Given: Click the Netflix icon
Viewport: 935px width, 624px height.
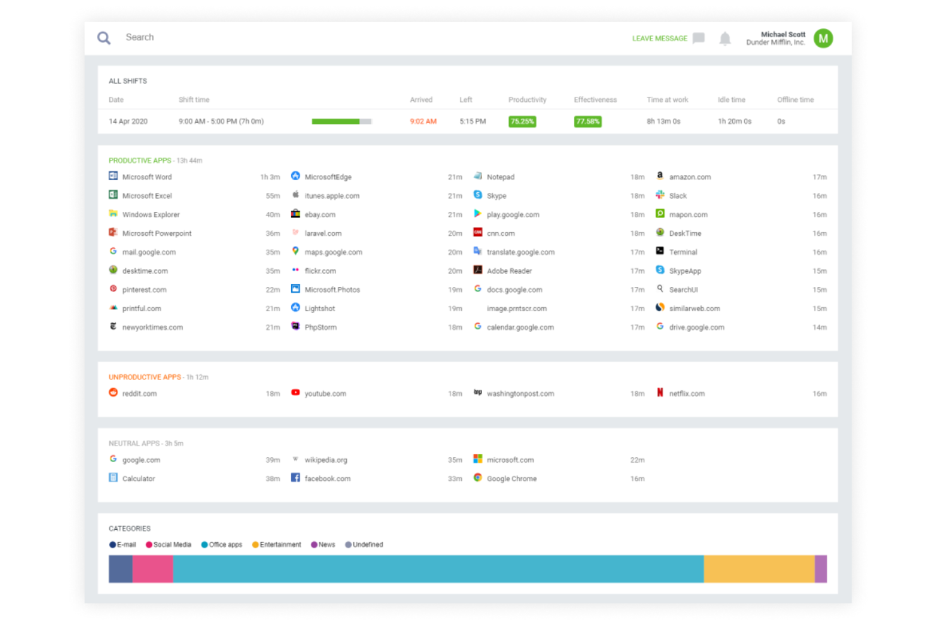Looking at the screenshot, I should pyautogui.click(x=660, y=393).
